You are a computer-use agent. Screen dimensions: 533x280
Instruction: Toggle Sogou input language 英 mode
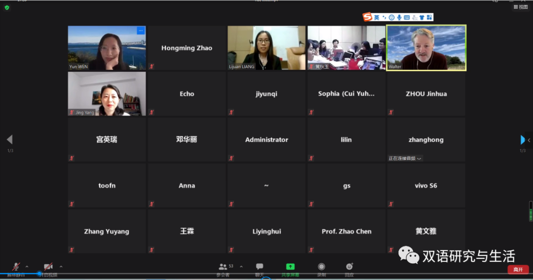pos(377,17)
